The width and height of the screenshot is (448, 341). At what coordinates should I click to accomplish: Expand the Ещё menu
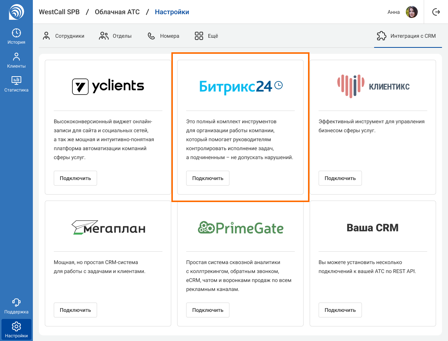point(206,36)
